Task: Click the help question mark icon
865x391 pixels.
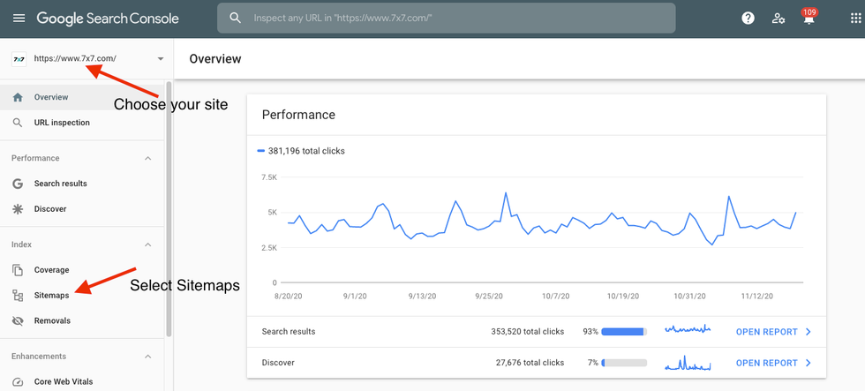Action: coord(748,18)
